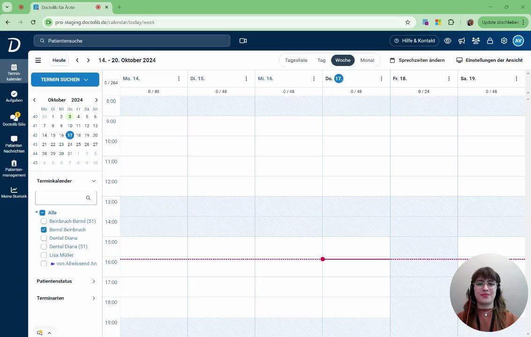This screenshot has height=337, width=531.
Task: Open options menu for Sa. 19.
Action: pyautogui.click(x=516, y=79)
